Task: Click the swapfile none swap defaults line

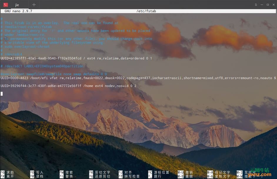Action: [x=54, y=74]
